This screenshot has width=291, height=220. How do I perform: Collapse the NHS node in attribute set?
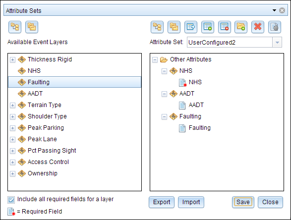tap(164, 71)
